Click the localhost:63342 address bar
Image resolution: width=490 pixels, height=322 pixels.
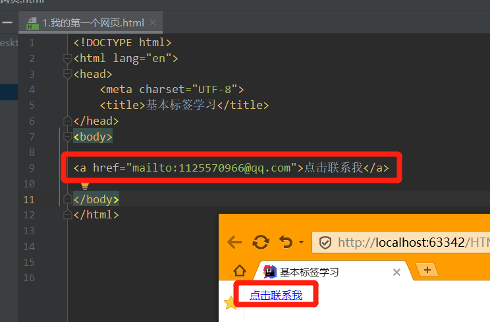[x=403, y=242]
